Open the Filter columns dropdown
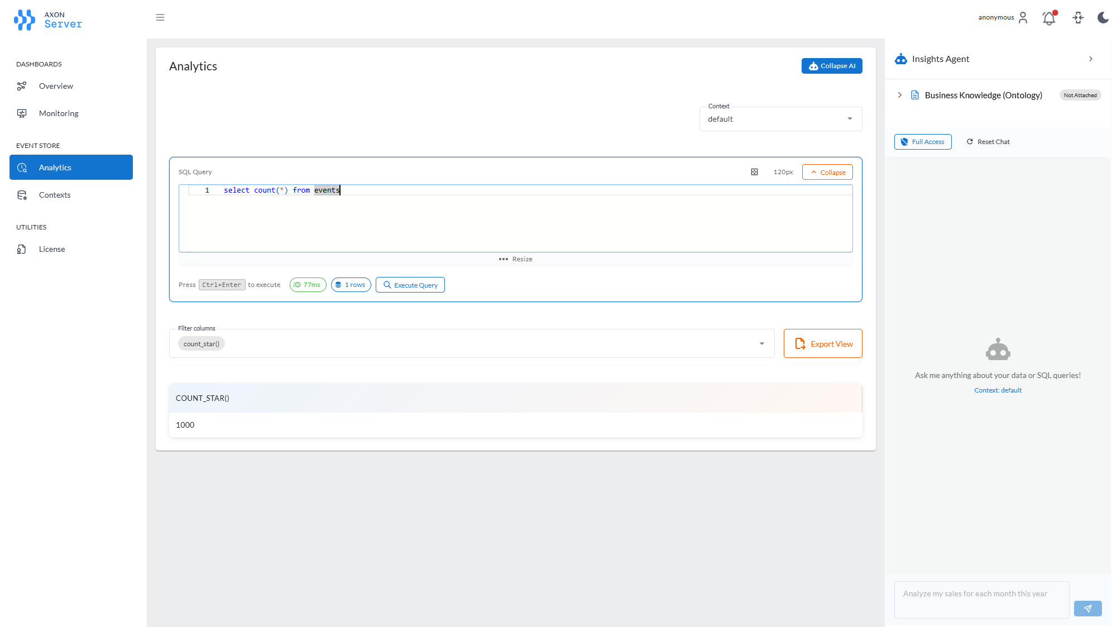The height and width of the screenshot is (627, 1112). (x=761, y=343)
